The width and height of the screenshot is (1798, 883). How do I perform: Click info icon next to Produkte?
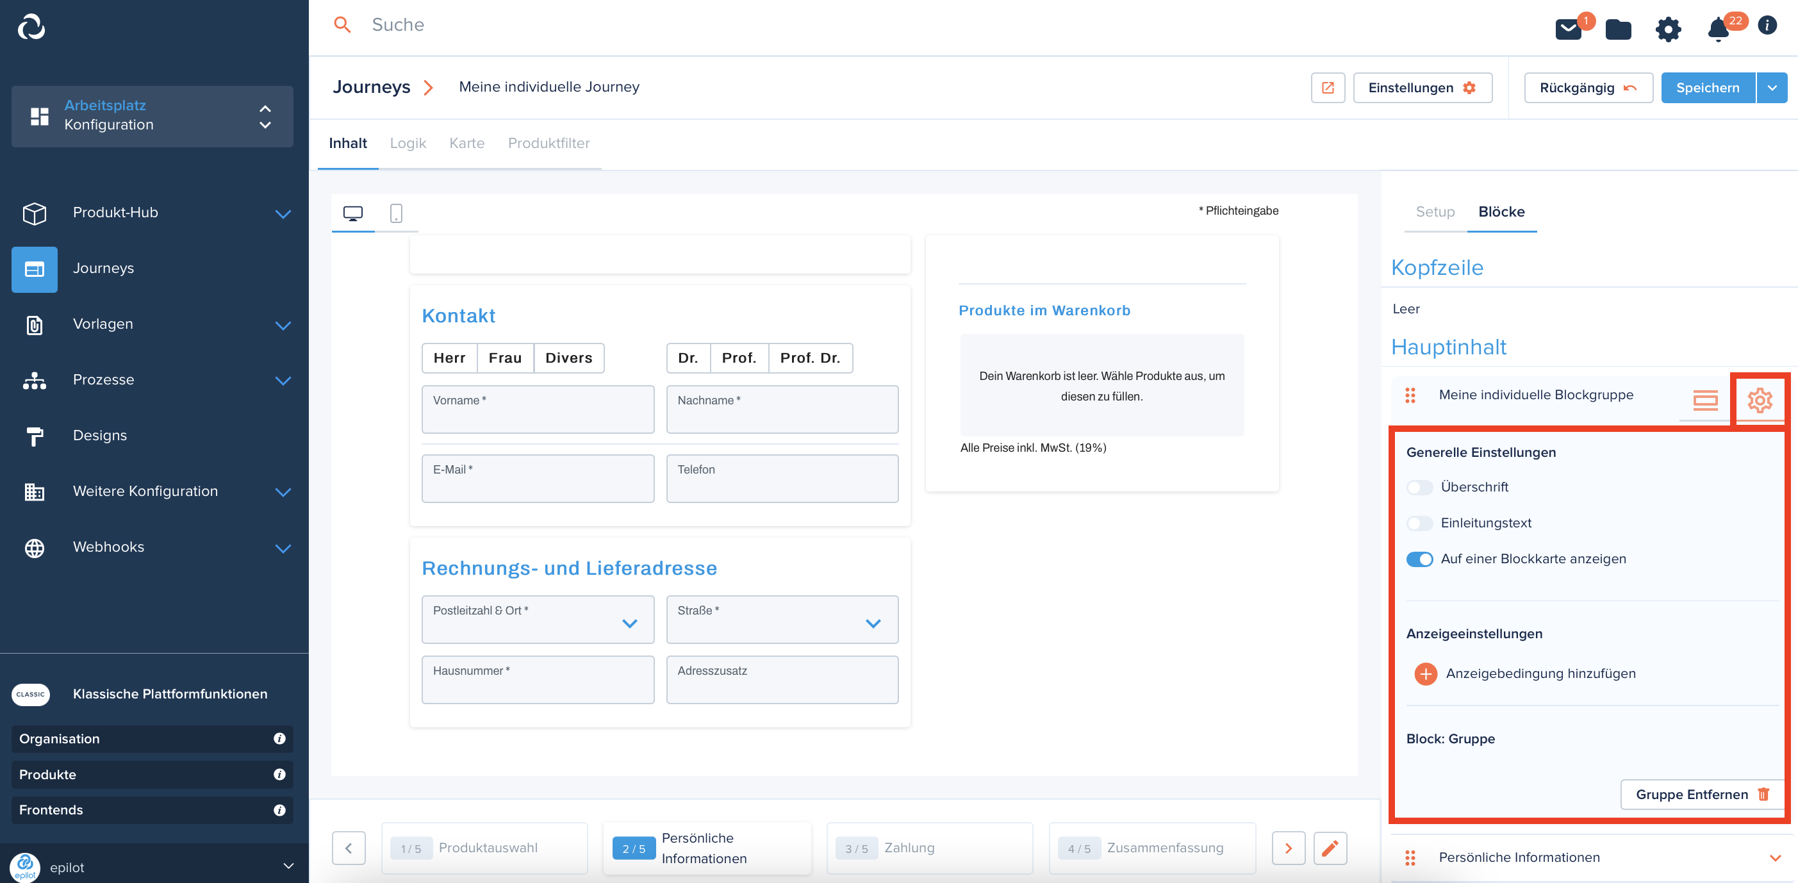point(279,774)
